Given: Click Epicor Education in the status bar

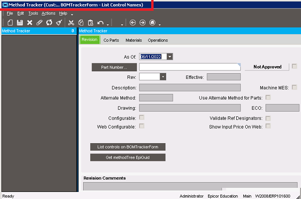Looking at the screenshot, I should click(x=223, y=196).
